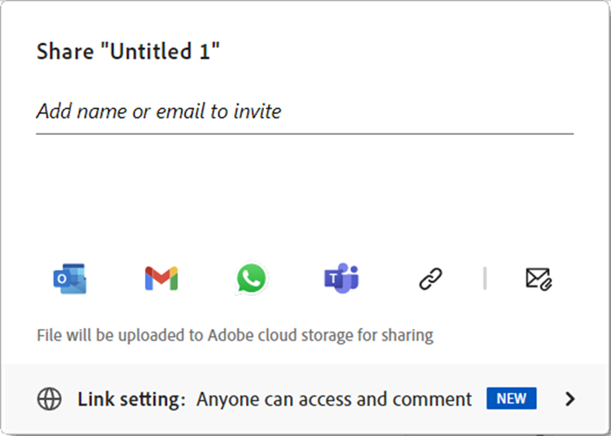Click the globe icon beside Link setting
This screenshot has height=436, width=611.
(x=50, y=399)
